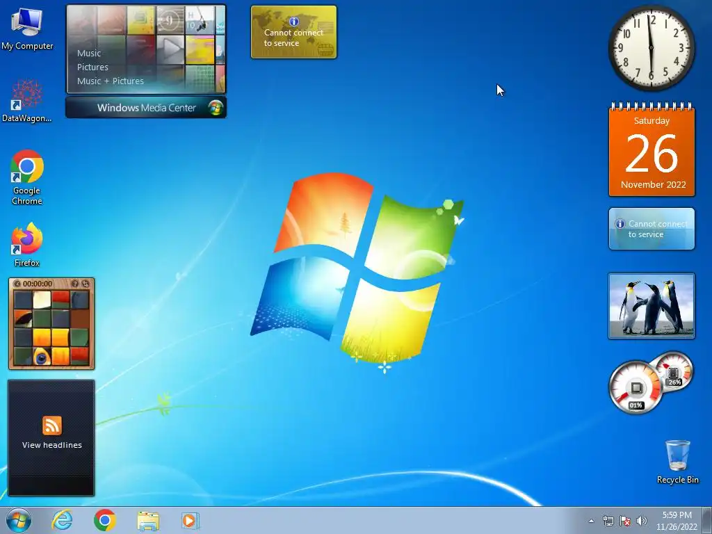The image size is (712, 534).
Task: Click the CPU meter gauge showing 01%
Action: [x=636, y=387]
